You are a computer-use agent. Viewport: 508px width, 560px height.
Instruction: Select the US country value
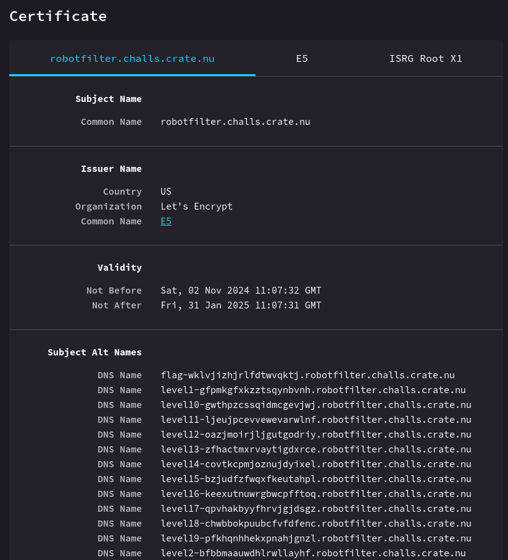[165, 191]
